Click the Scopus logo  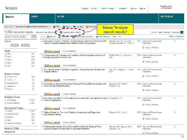(x=11, y=8)
